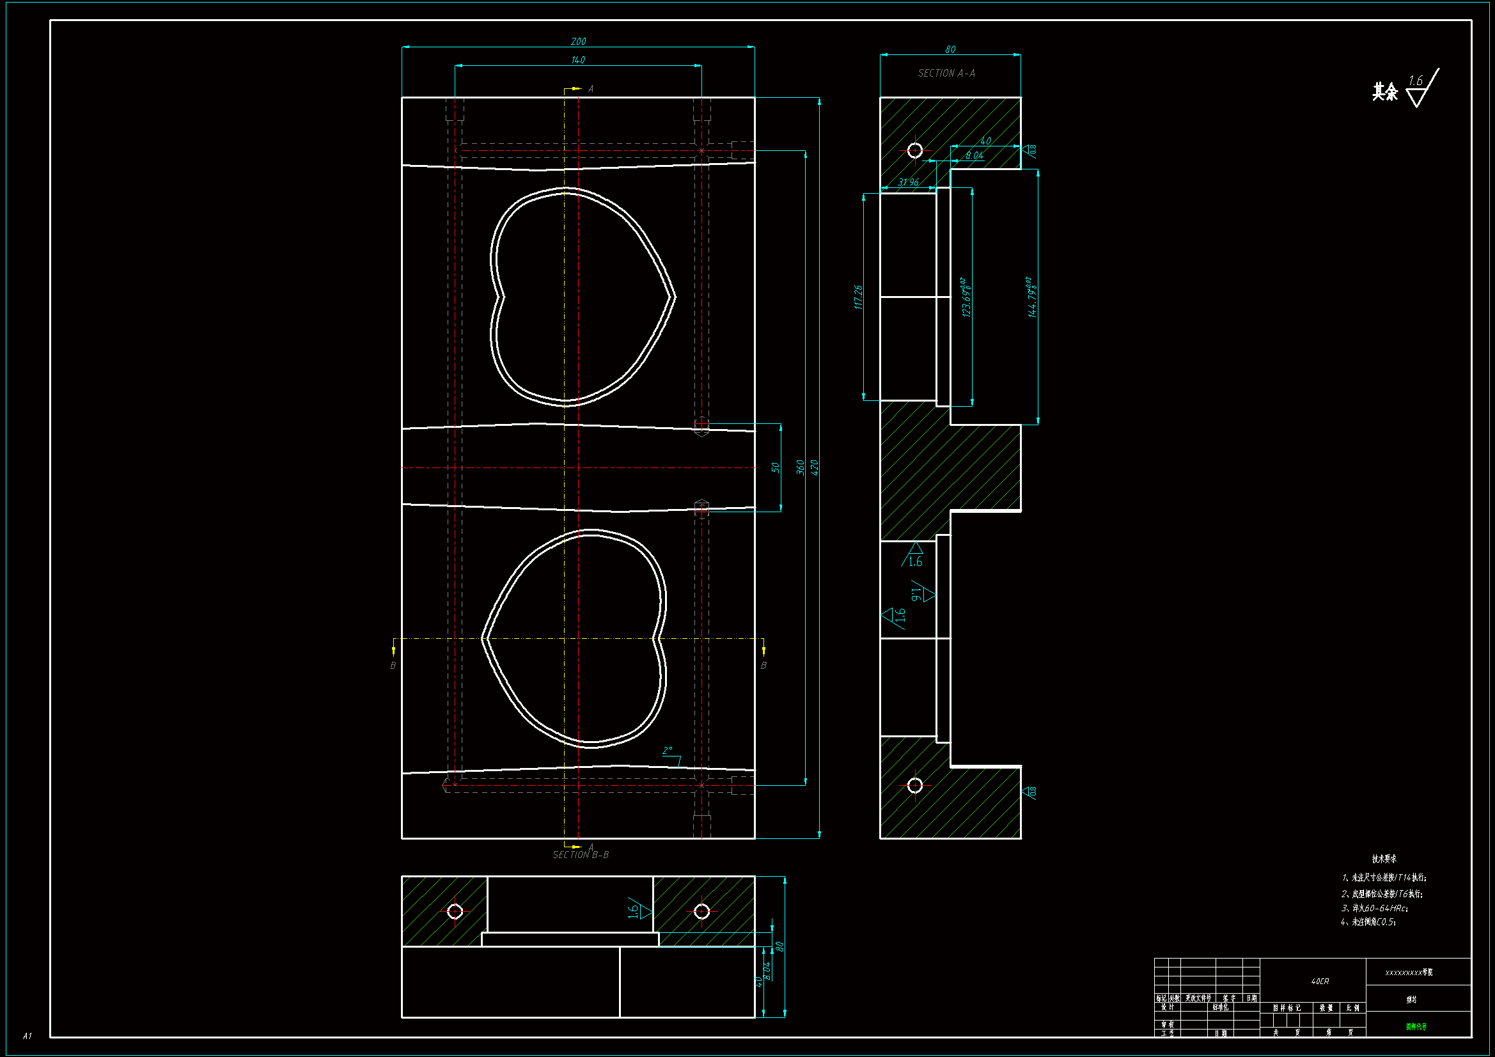This screenshot has height=1057, width=1495.
Task: Click the 技术要求 heading
Action: pos(1384,859)
